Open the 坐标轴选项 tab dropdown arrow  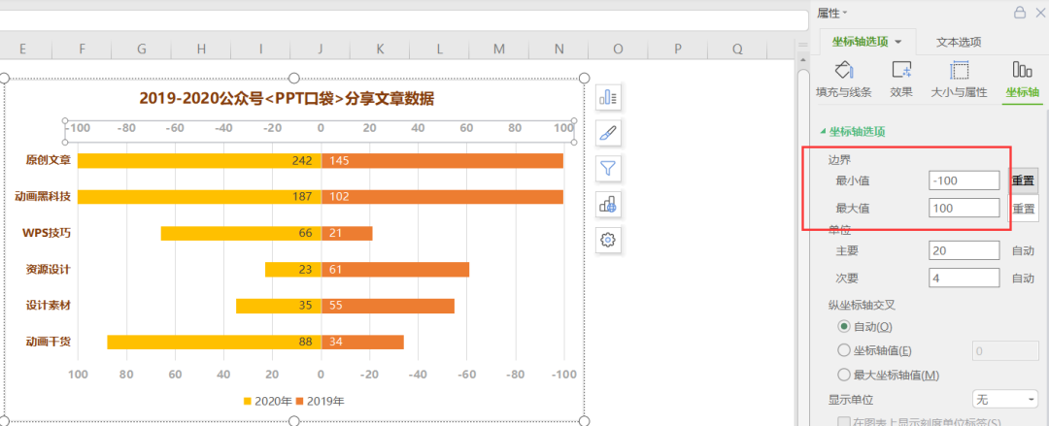click(898, 42)
